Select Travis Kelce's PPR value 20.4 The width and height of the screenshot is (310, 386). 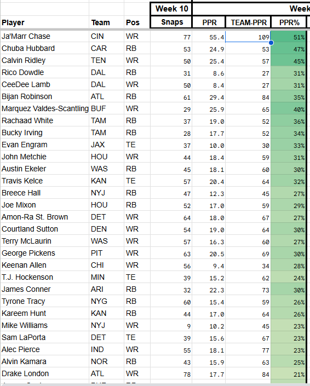tap(209, 181)
